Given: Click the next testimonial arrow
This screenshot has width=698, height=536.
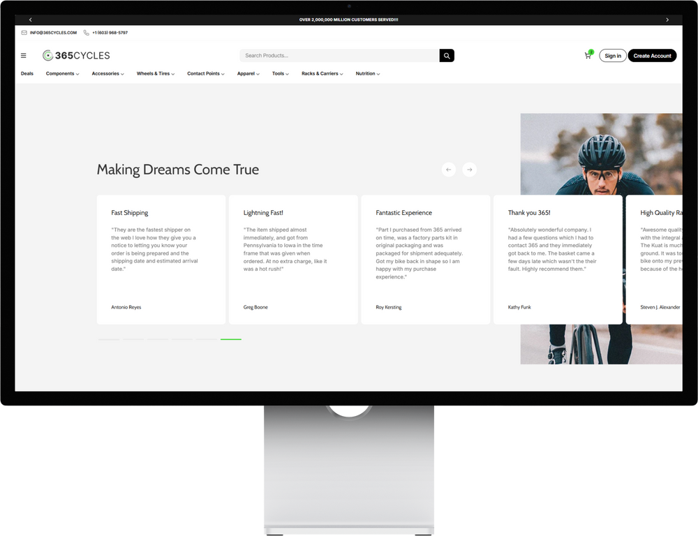Looking at the screenshot, I should [470, 170].
